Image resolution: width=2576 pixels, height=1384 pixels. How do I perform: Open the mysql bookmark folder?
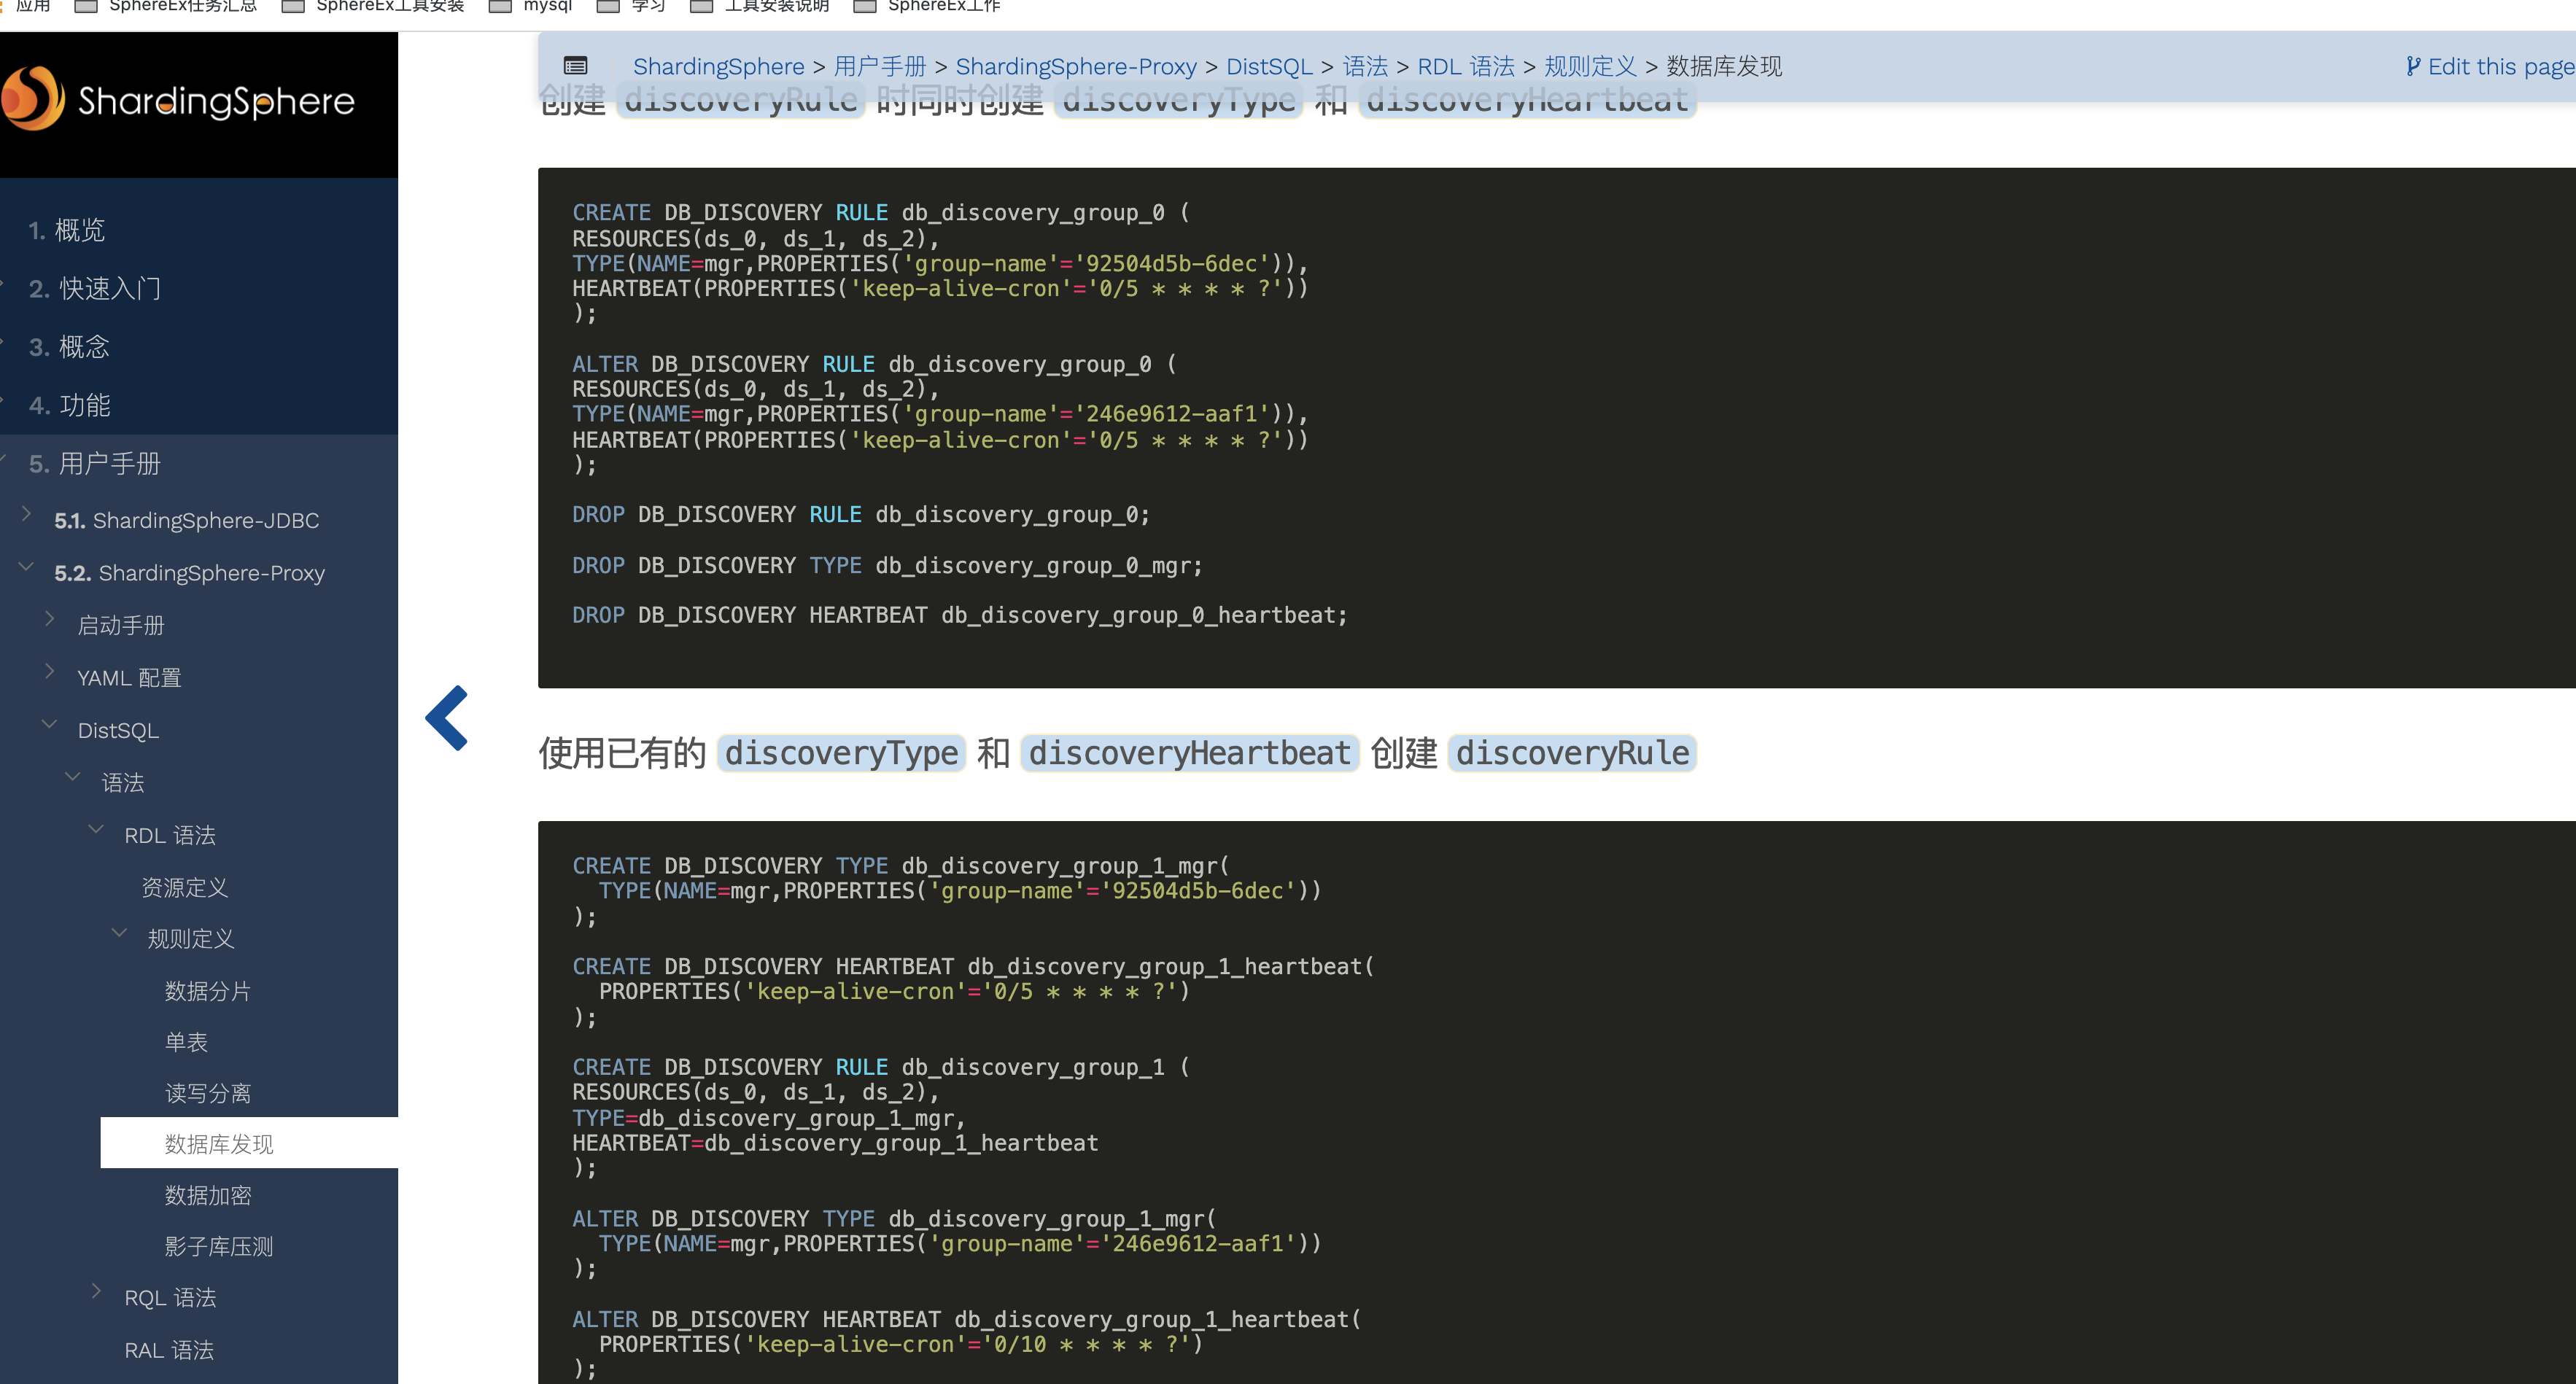[530, 6]
